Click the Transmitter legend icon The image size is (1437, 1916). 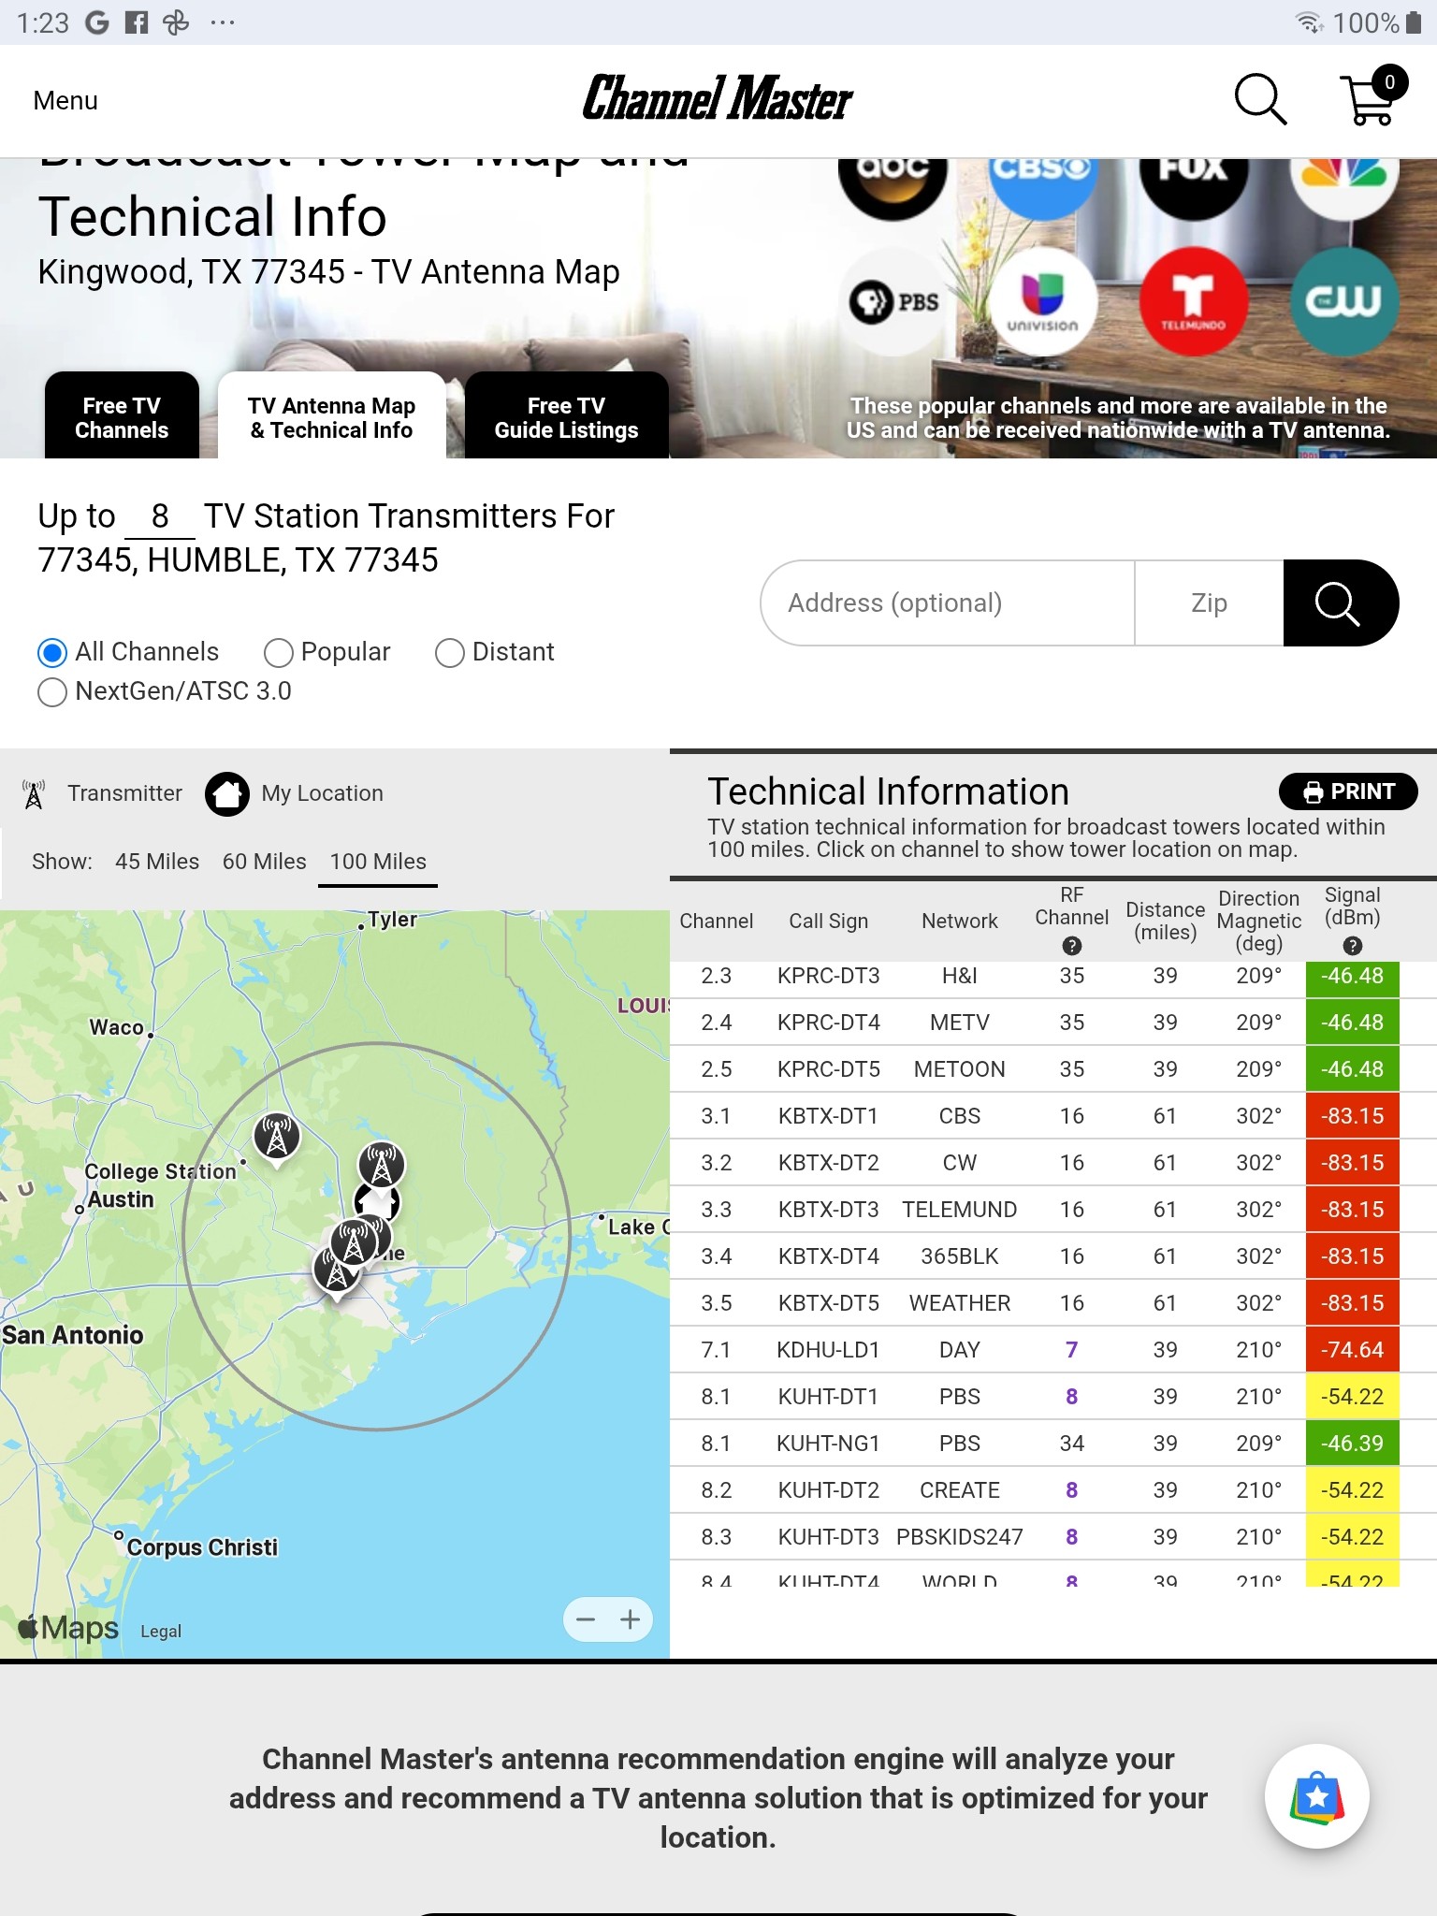point(34,794)
